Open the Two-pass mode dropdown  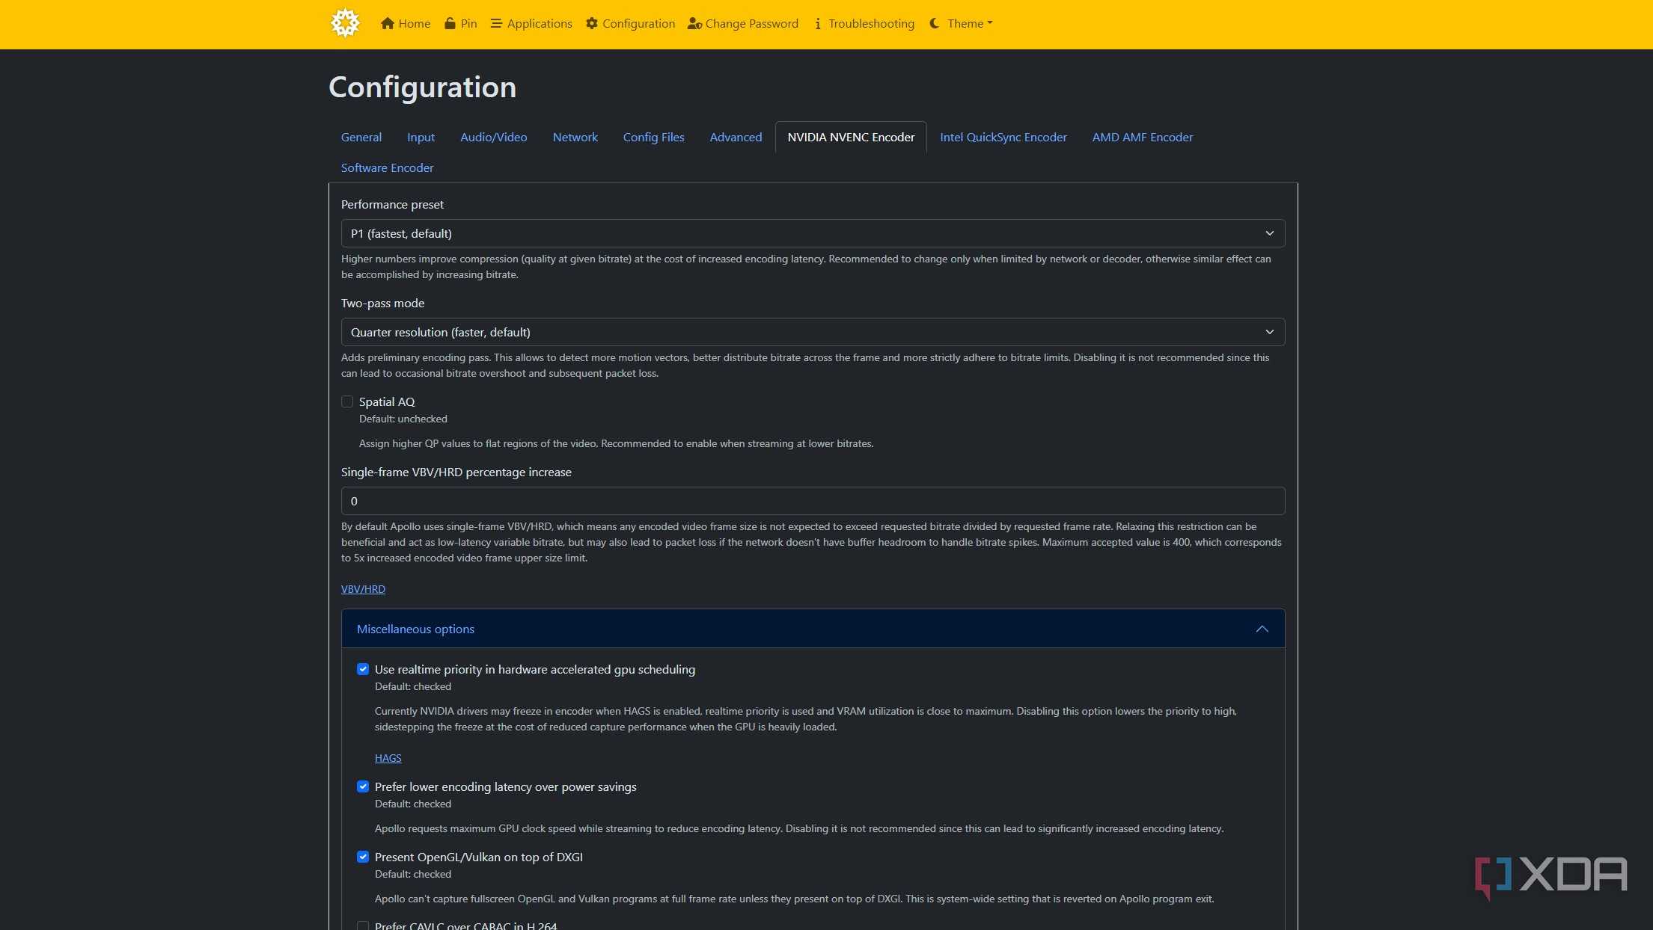[x=813, y=332]
